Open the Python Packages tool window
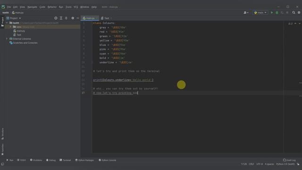This screenshot has width=302, height=170. (84, 160)
